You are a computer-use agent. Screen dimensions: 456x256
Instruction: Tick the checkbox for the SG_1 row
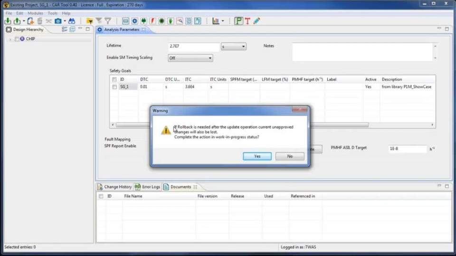[114, 87]
